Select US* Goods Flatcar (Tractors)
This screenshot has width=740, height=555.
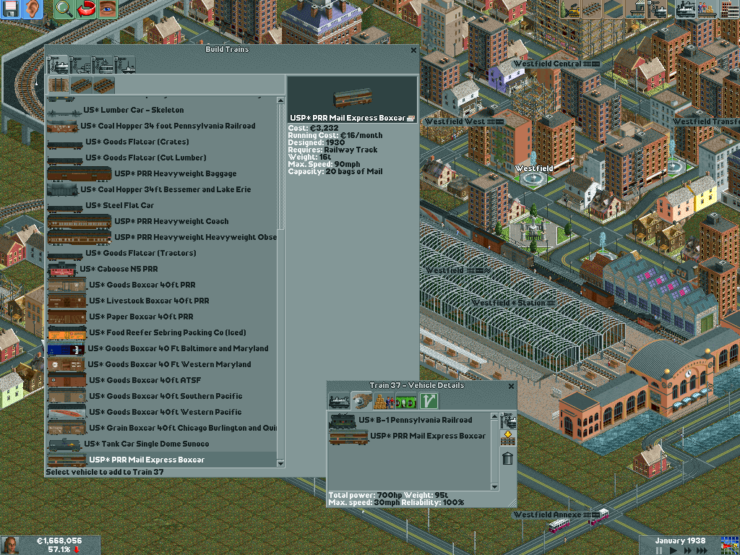pos(161,253)
